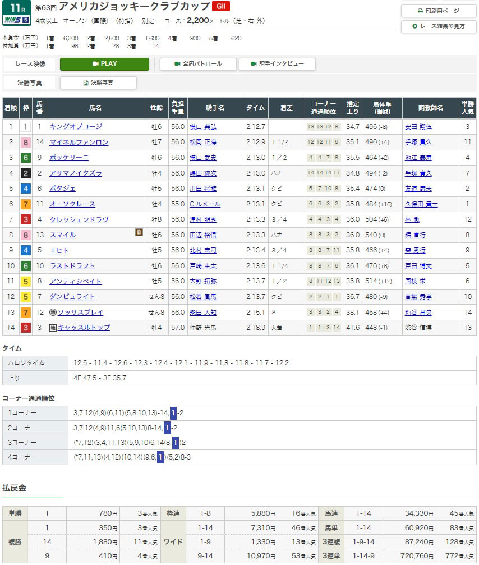Open jockey link 川田 将雅
Viewport: 479px width, 565px height.
click(x=203, y=189)
